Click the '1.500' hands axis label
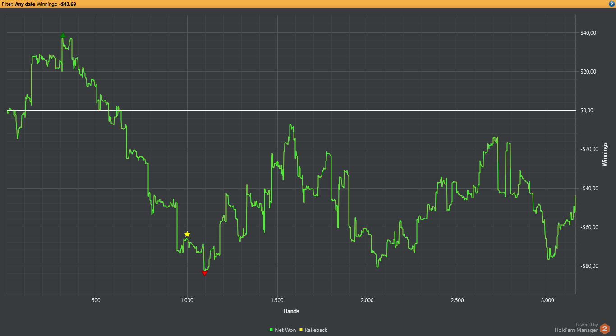Viewport: 616px width, 336px height. pos(277,300)
